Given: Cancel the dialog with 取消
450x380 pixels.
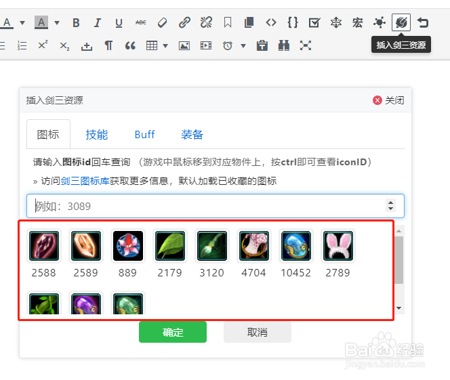Looking at the screenshot, I should pos(258,332).
